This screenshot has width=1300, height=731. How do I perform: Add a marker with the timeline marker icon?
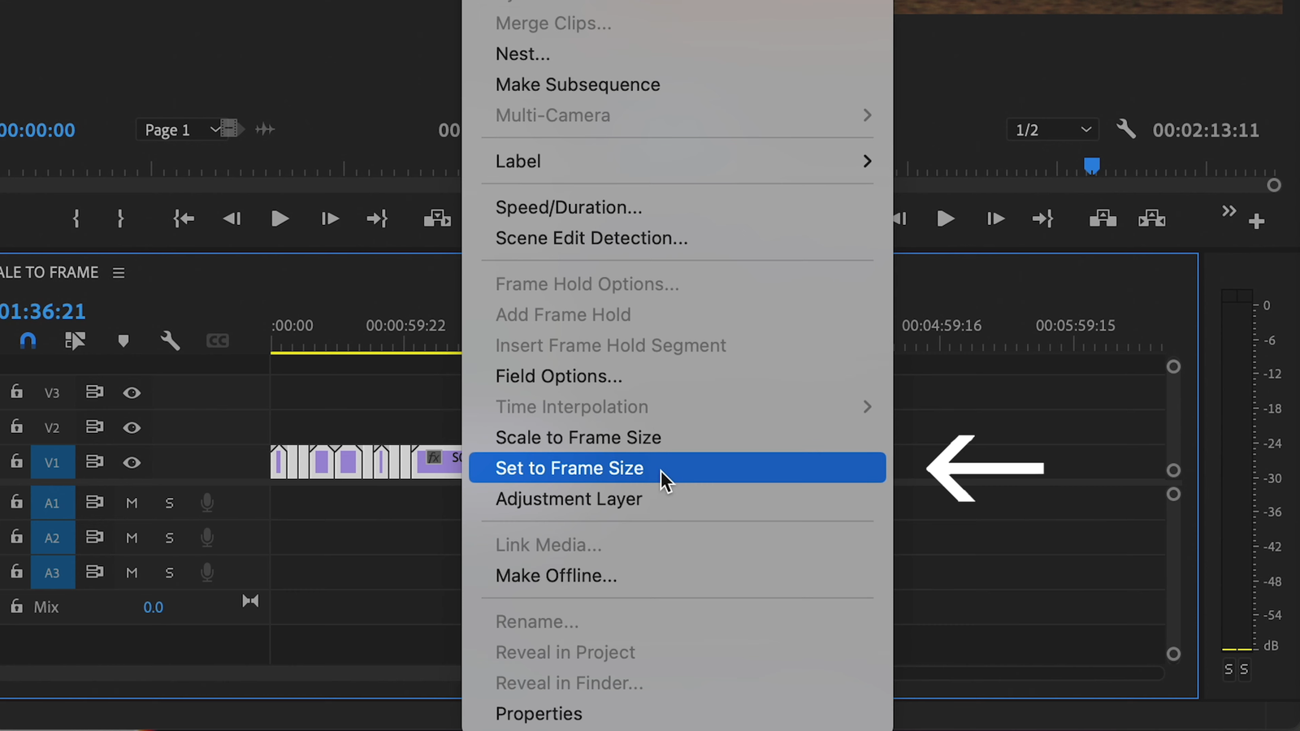coord(123,341)
